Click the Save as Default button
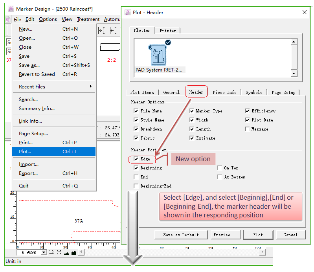 click(181, 235)
